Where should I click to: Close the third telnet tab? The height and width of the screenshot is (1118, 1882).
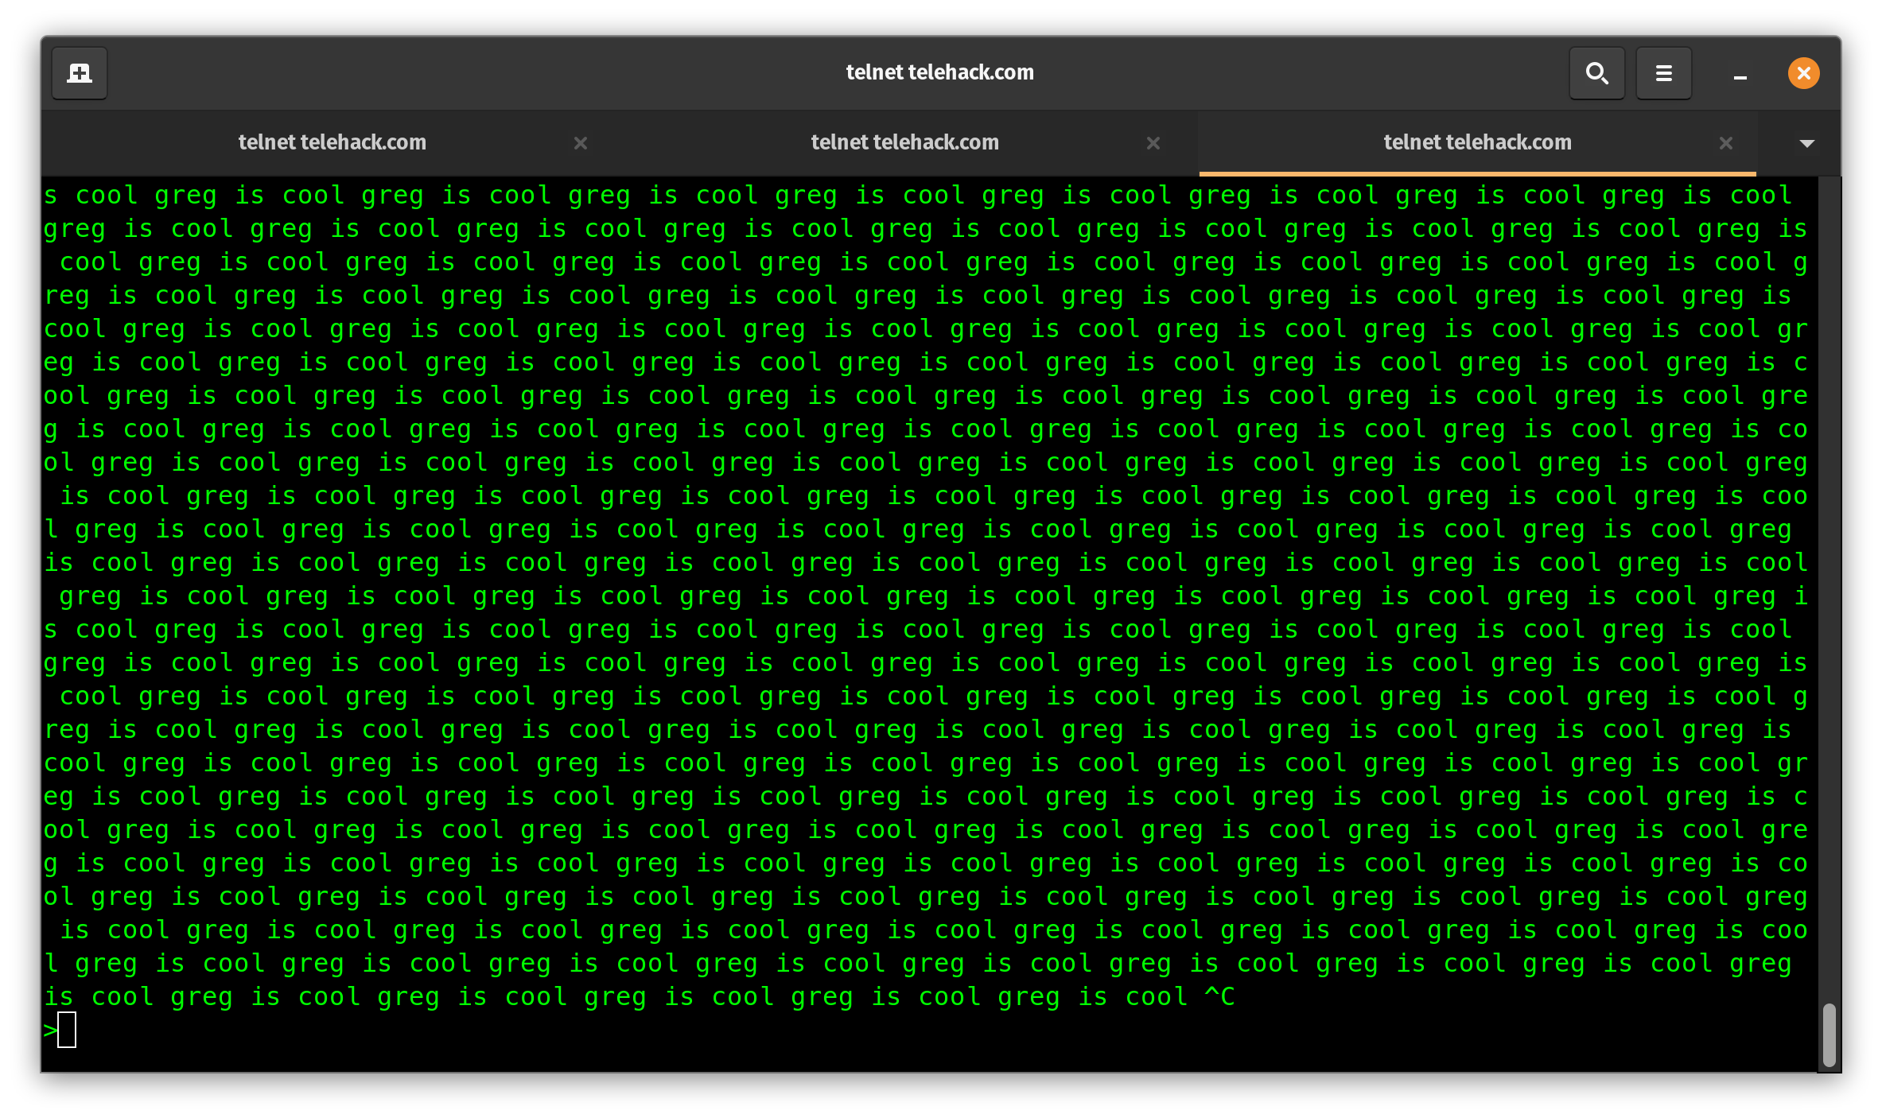[x=1726, y=143]
